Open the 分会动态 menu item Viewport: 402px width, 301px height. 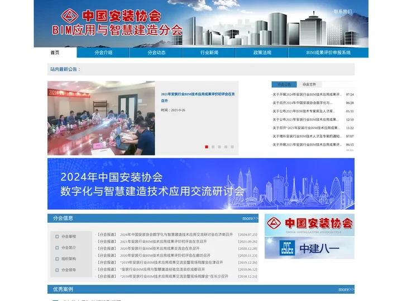click(x=156, y=52)
